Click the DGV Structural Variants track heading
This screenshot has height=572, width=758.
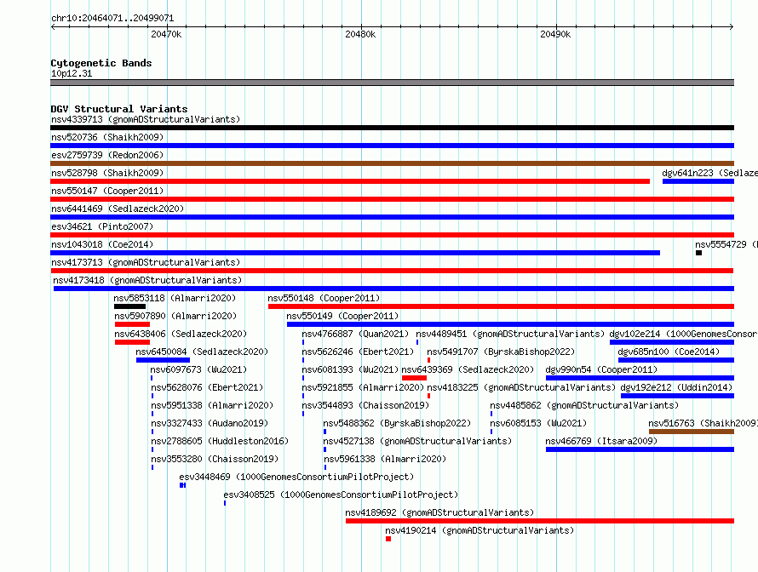click(119, 109)
